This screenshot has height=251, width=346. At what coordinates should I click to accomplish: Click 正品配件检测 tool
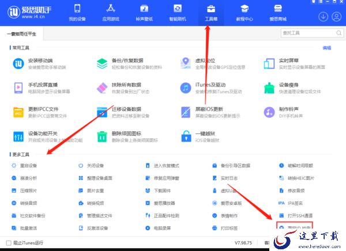pos(163,216)
